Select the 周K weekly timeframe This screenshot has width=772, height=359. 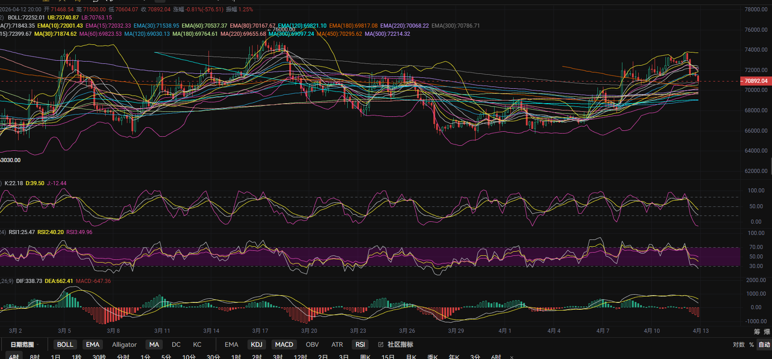(365, 357)
